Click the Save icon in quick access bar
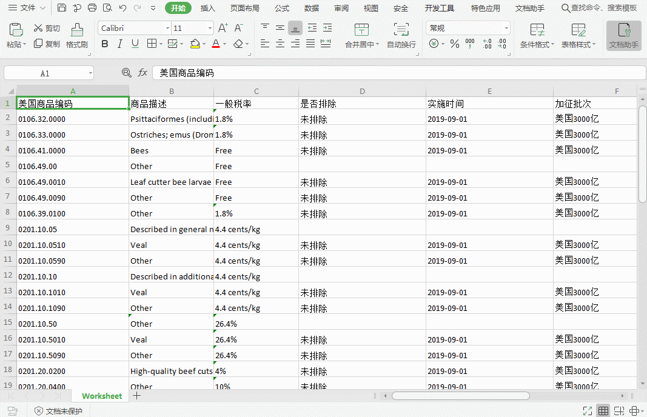The width and height of the screenshot is (647, 417). pyautogui.click(x=61, y=8)
